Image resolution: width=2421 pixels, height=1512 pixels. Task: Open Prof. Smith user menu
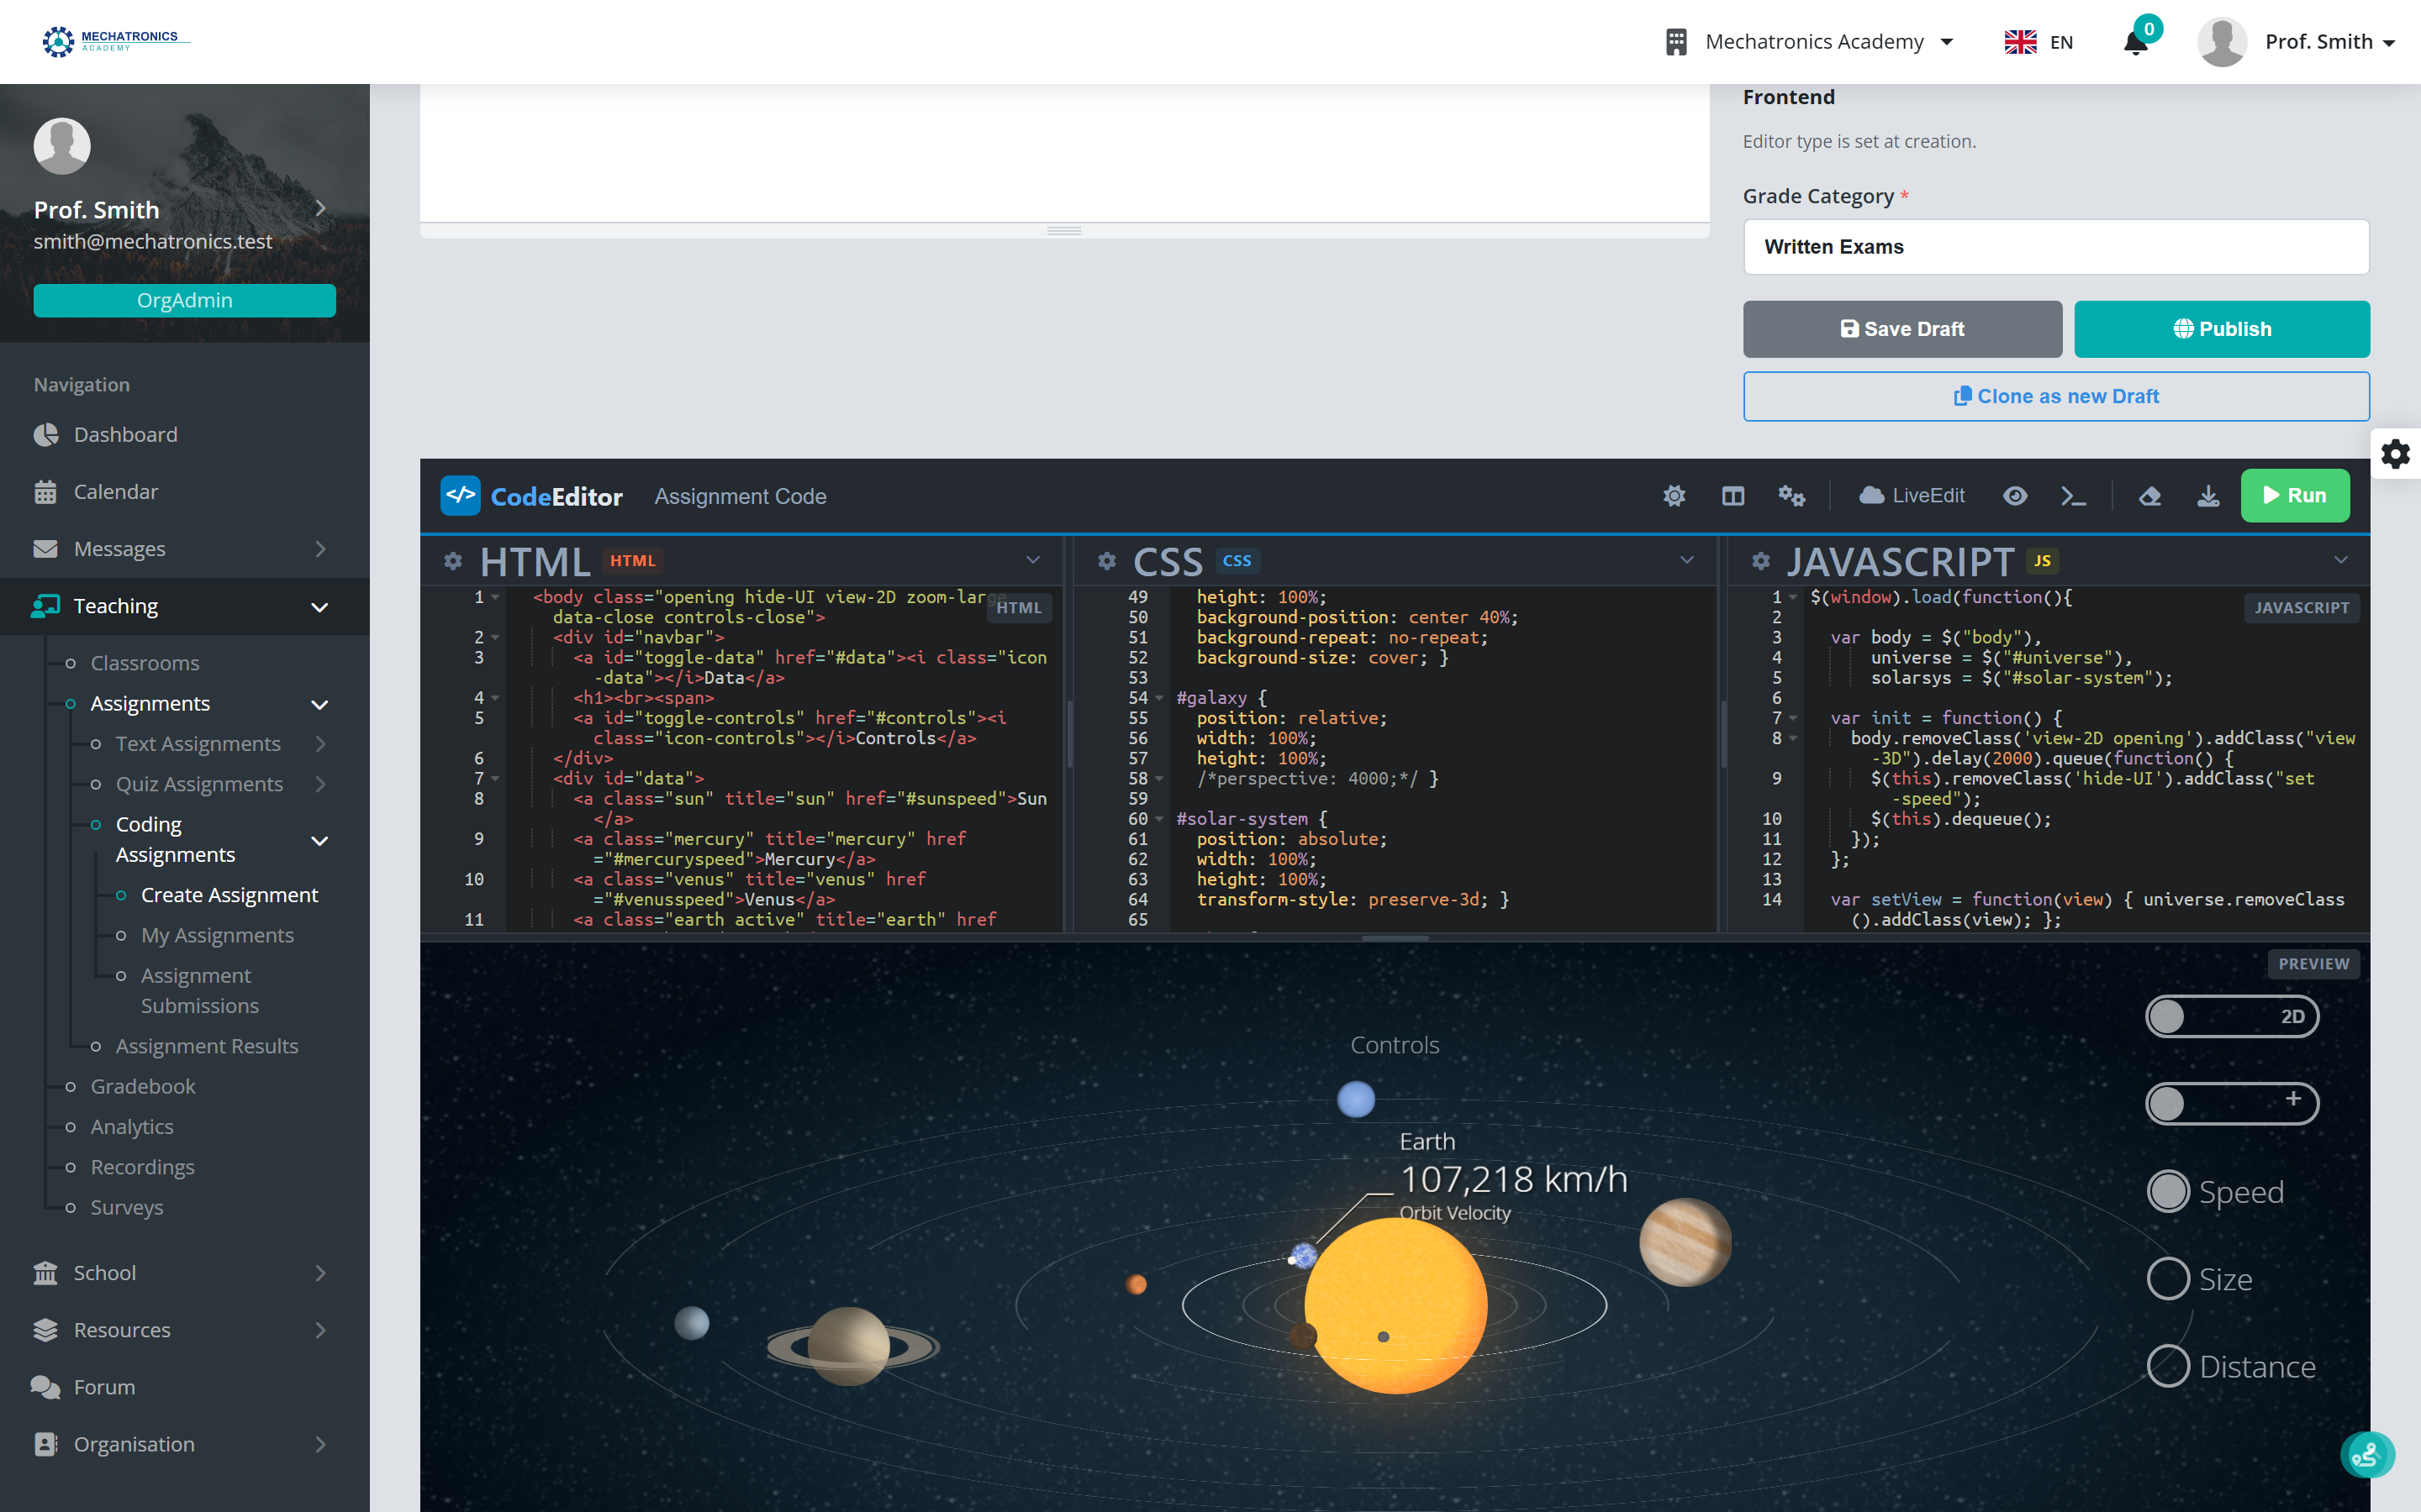click(2297, 42)
